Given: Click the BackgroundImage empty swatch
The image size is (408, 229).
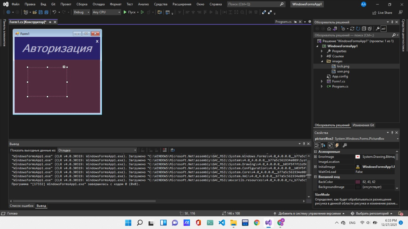Looking at the screenshot, I should 358,187.
